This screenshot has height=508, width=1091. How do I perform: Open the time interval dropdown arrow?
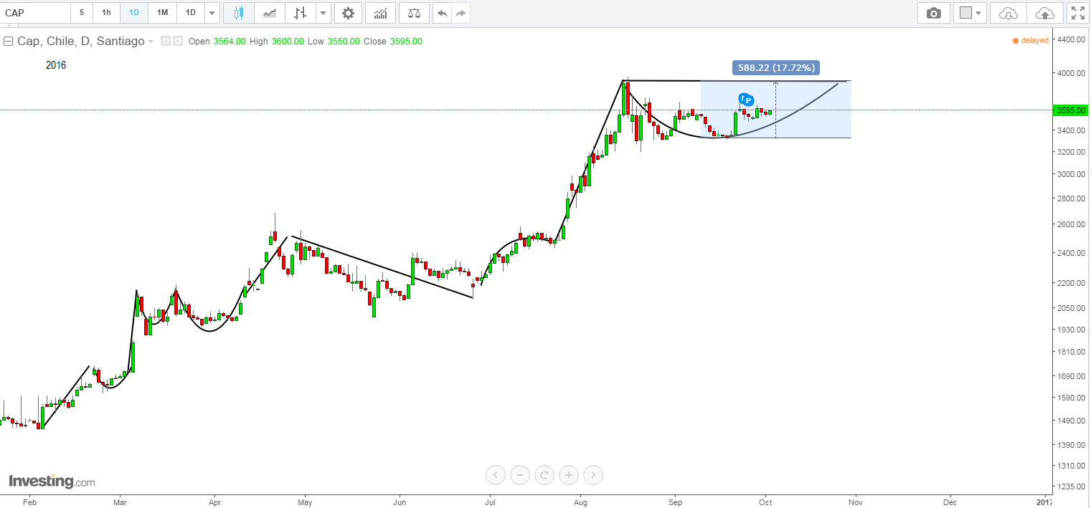[212, 13]
